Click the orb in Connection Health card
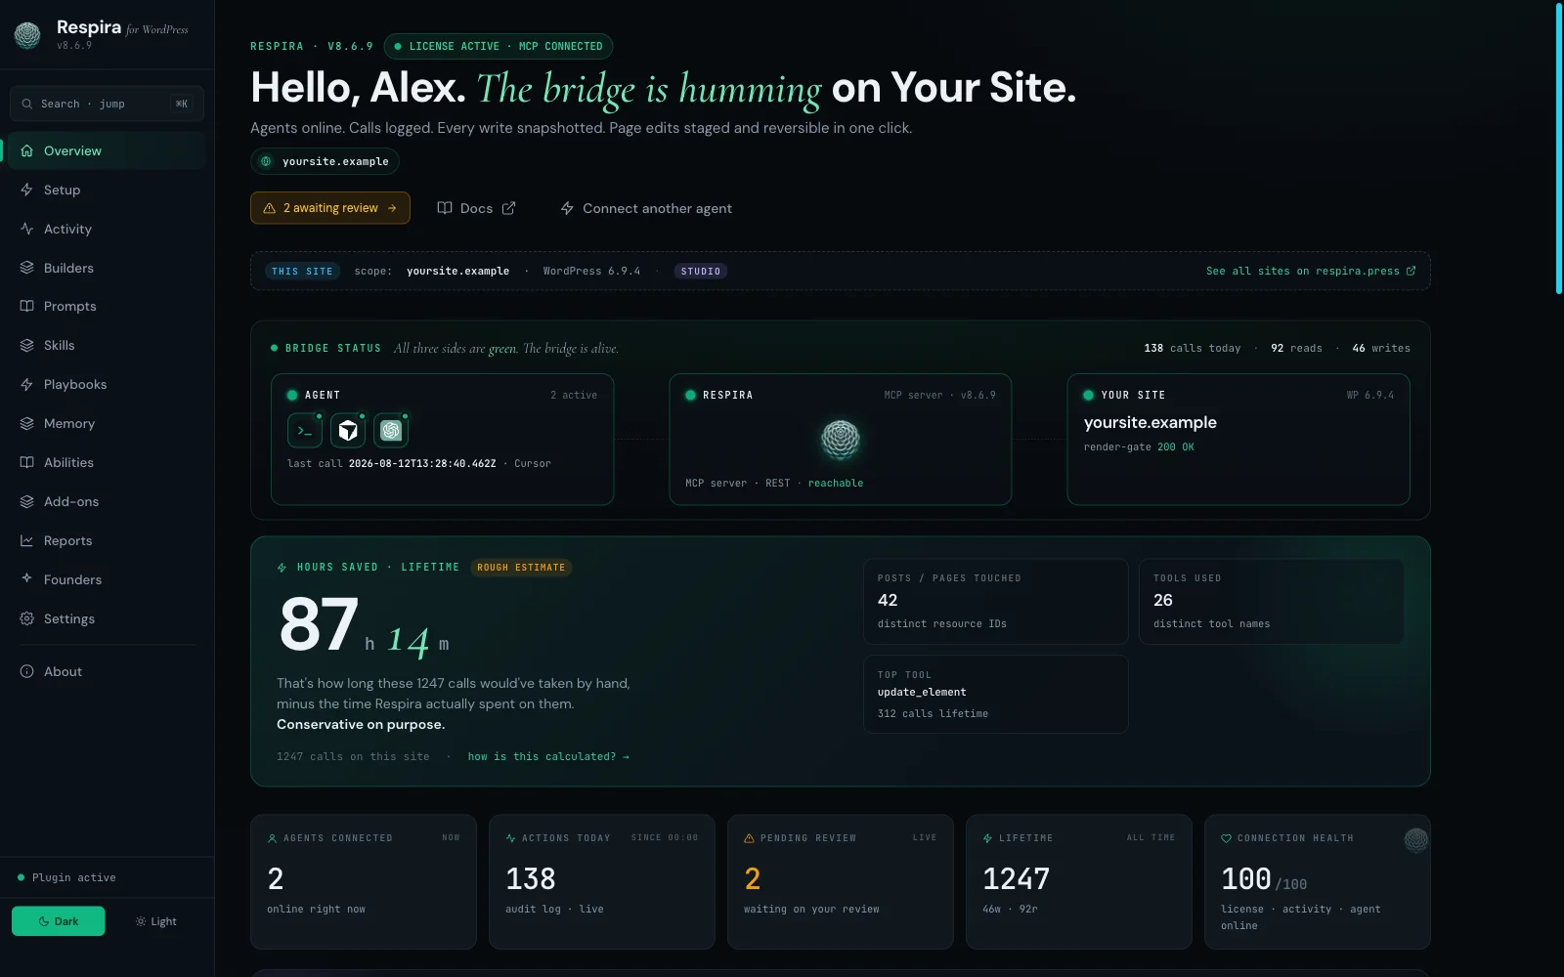Image resolution: width=1564 pixels, height=977 pixels. [1416, 839]
